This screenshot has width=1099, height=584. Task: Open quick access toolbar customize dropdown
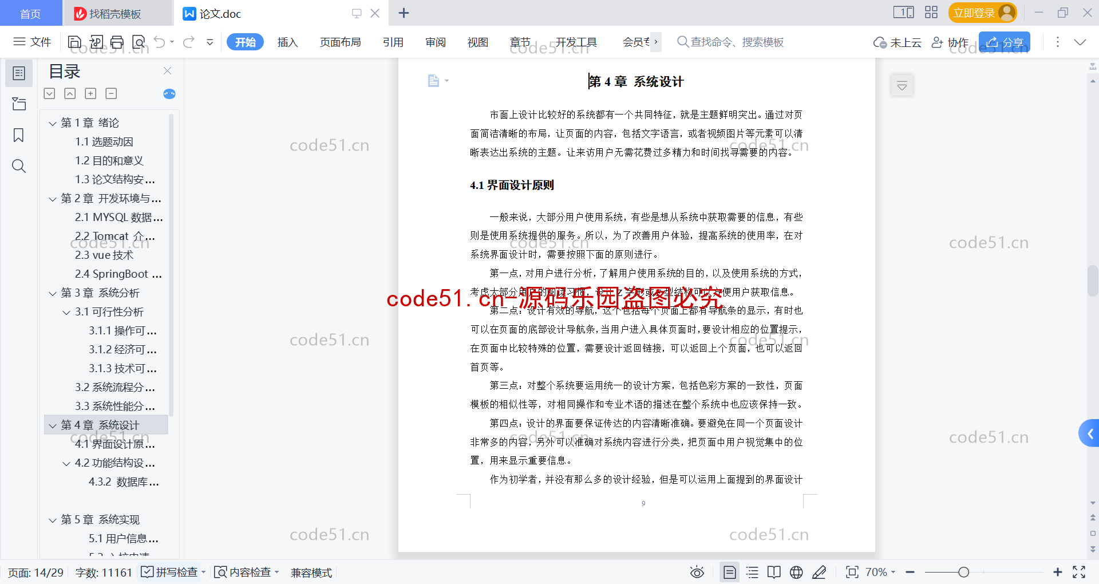[210, 42]
